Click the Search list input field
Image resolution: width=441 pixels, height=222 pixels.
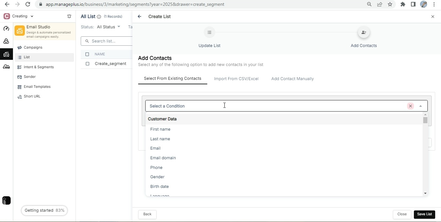107,41
